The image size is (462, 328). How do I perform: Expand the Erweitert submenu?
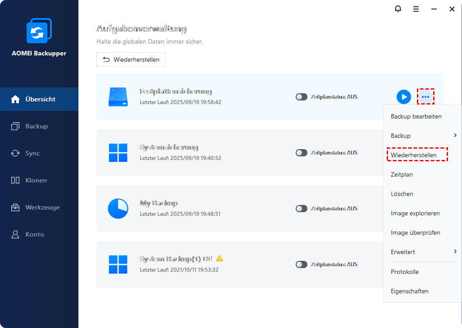[455, 252]
